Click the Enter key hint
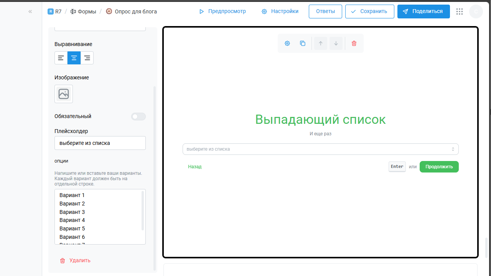Image resolution: width=491 pixels, height=276 pixels. pyautogui.click(x=397, y=167)
